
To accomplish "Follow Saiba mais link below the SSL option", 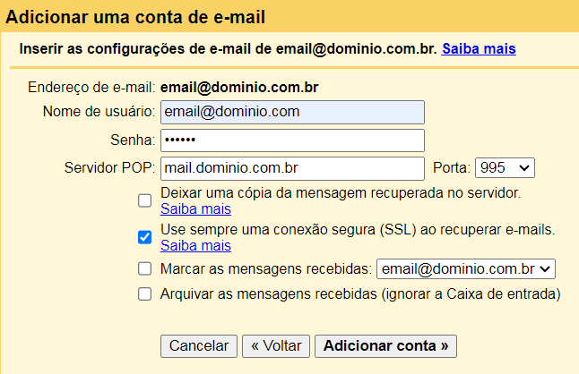I will tap(195, 245).
